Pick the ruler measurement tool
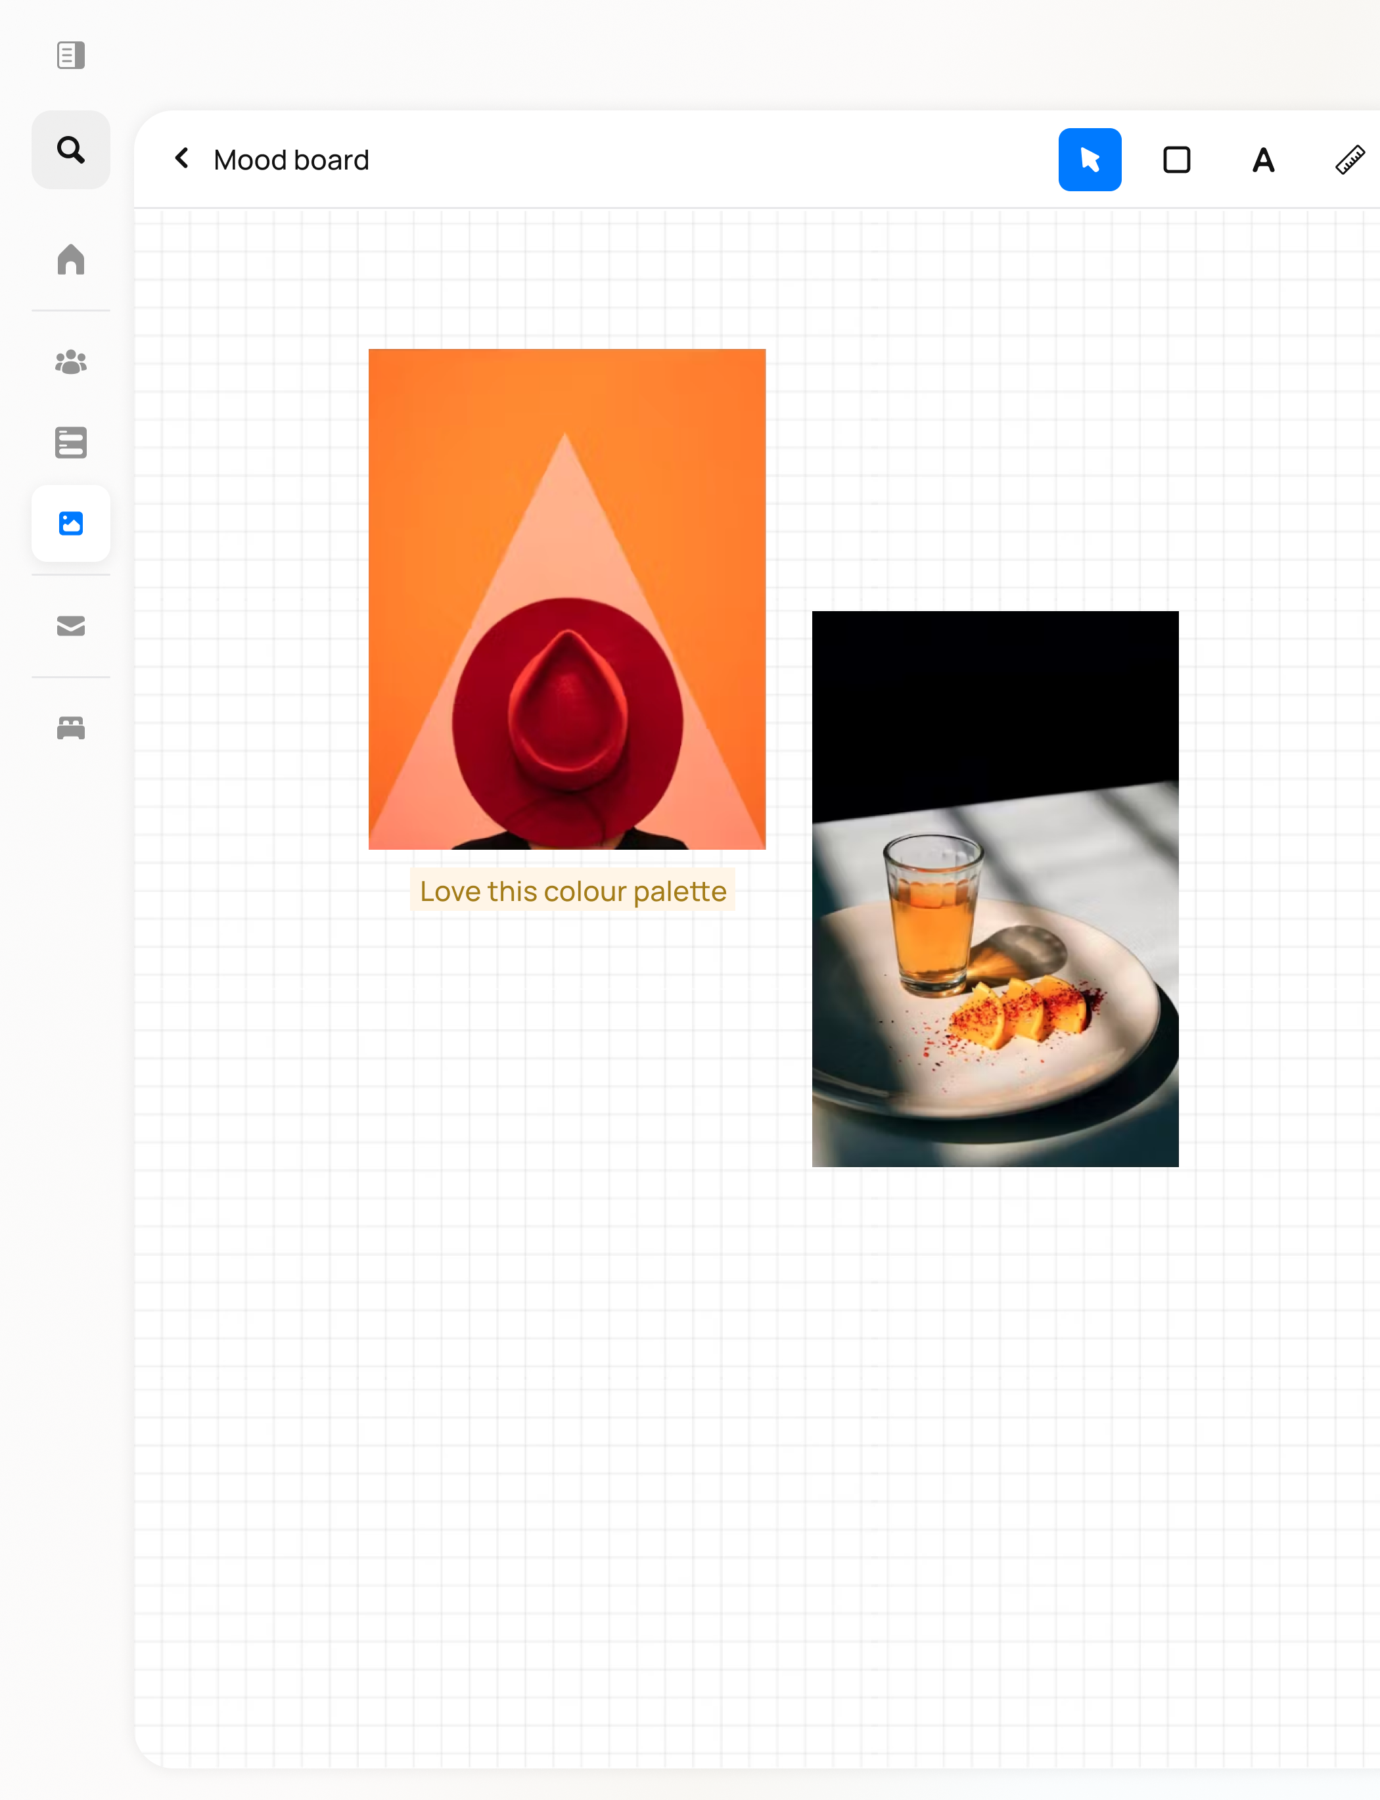The image size is (1380, 1800). tap(1348, 160)
